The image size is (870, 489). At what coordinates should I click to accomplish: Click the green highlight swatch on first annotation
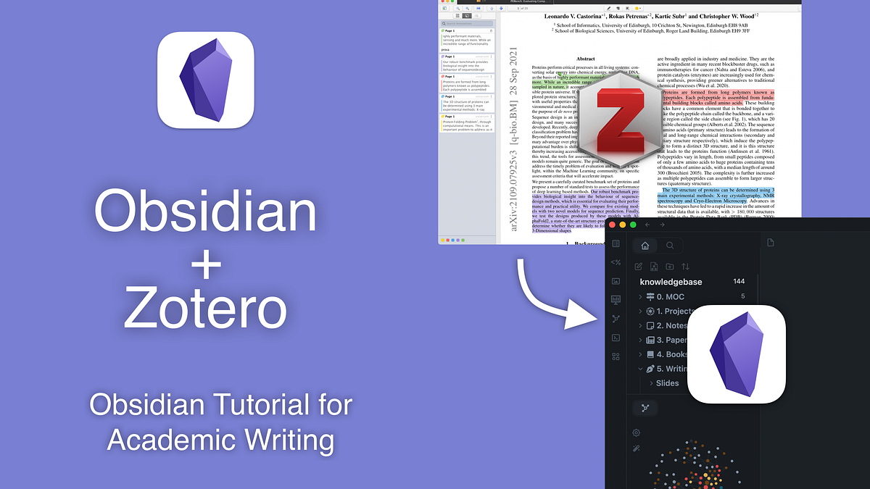442,30
